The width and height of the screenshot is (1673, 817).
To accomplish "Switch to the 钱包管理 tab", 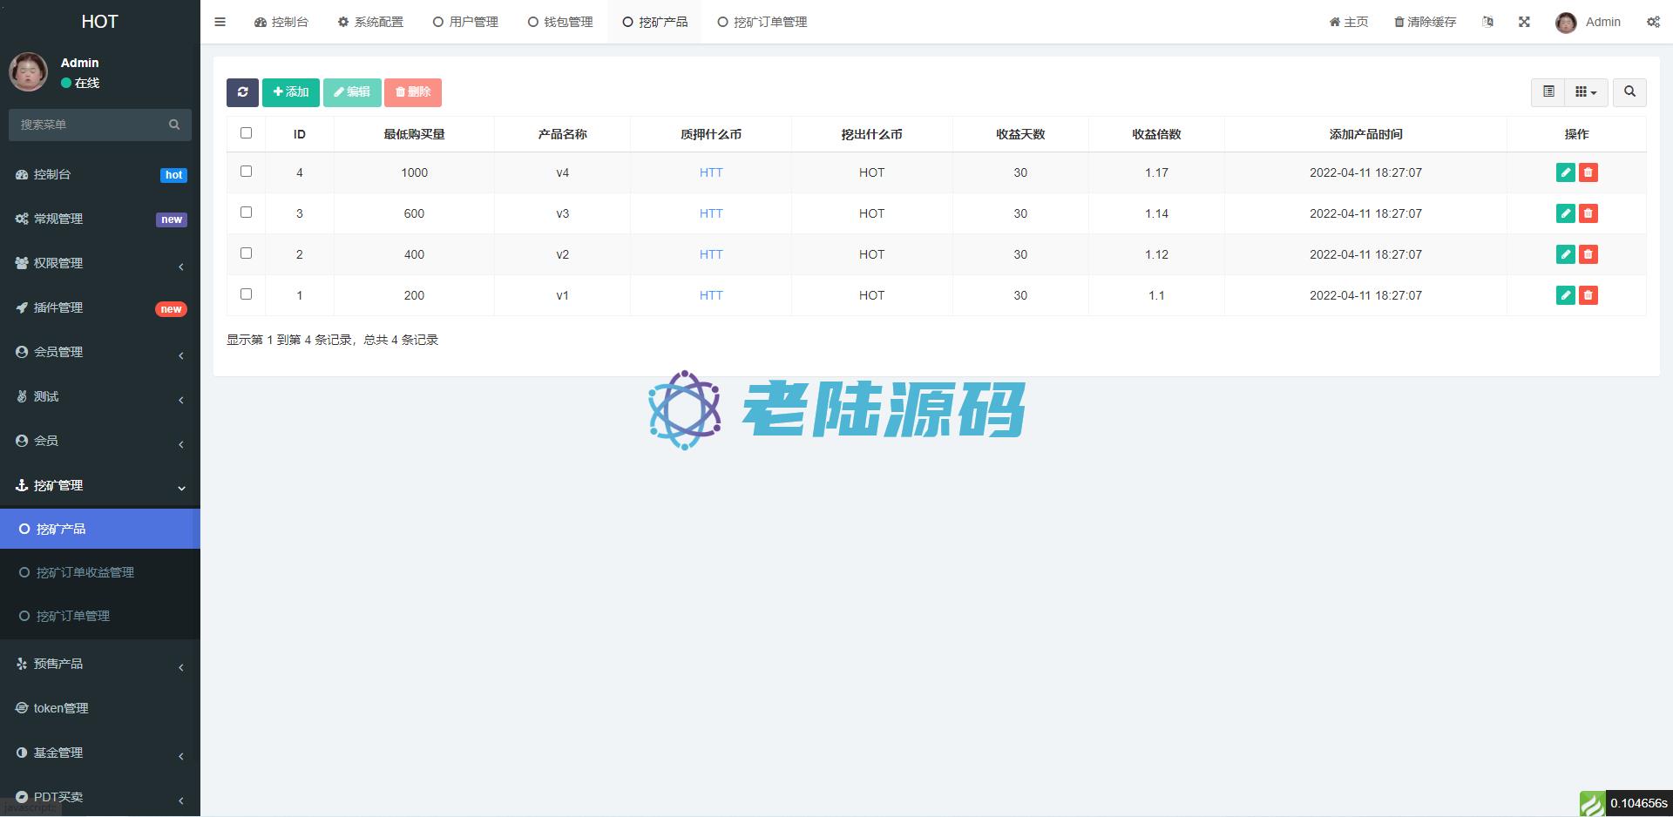I will [x=560, y=22].
